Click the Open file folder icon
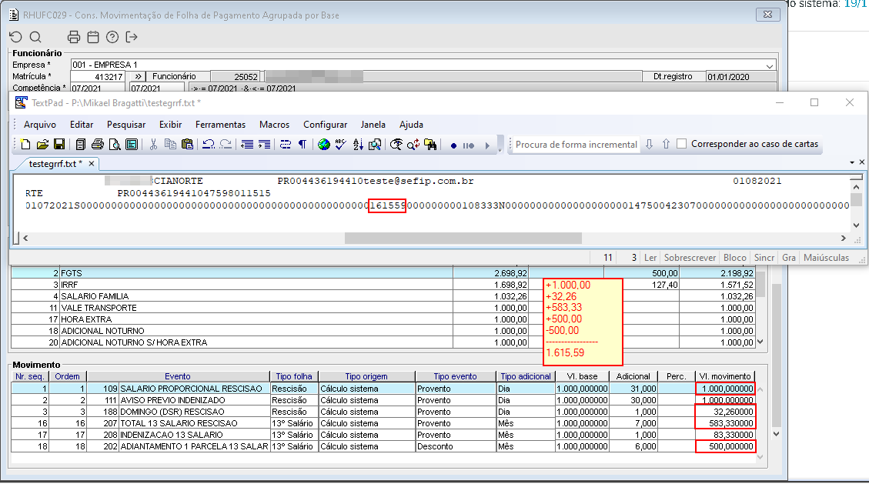869x484 pixels. pos(42,145)
